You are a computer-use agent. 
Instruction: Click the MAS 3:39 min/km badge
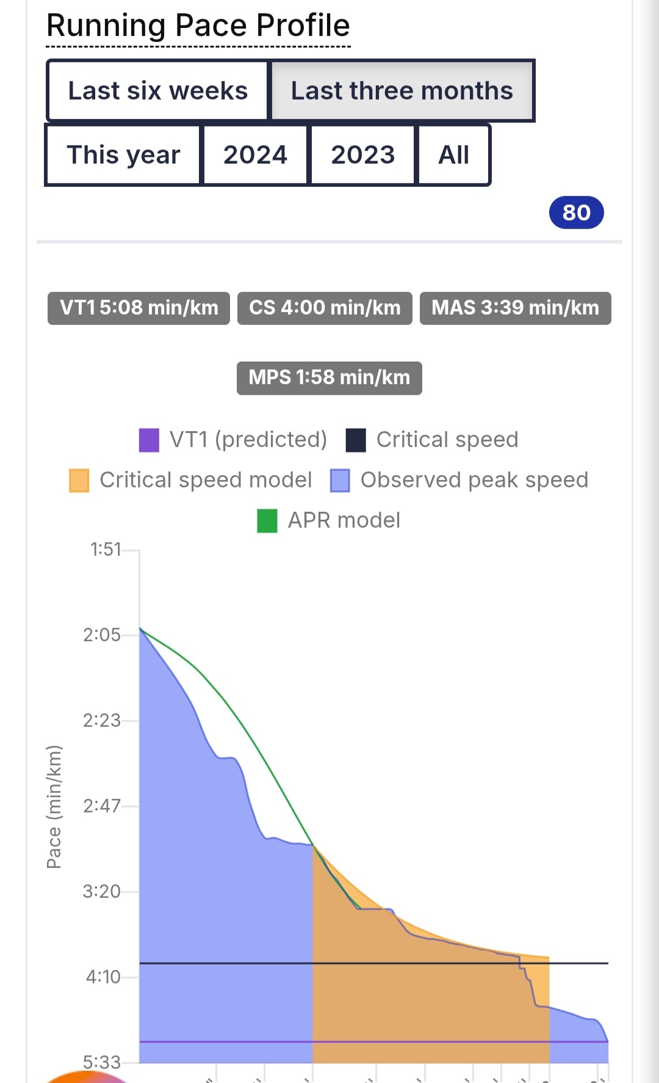[515, 308]
